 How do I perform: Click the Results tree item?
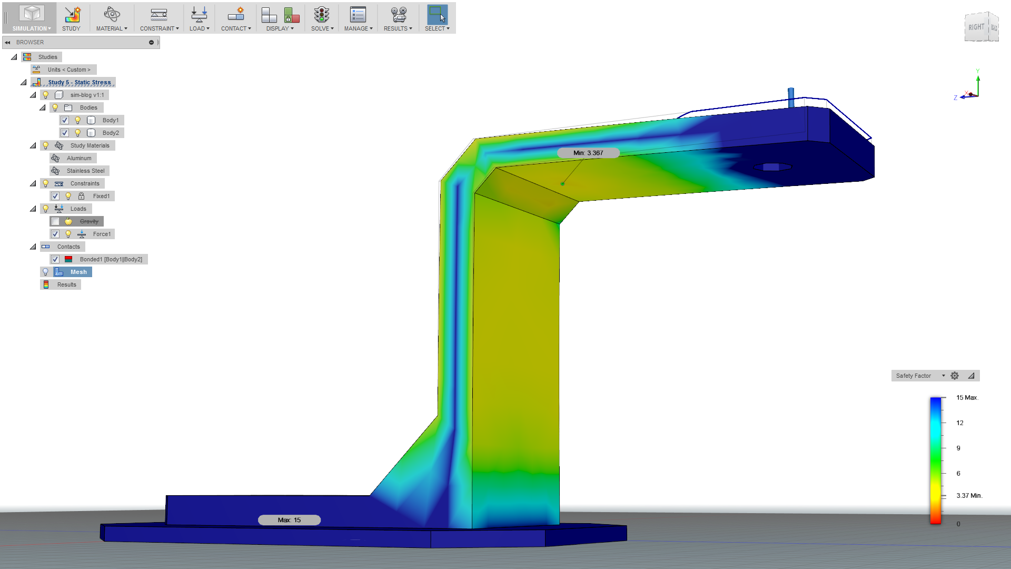[x=67, y=284]
